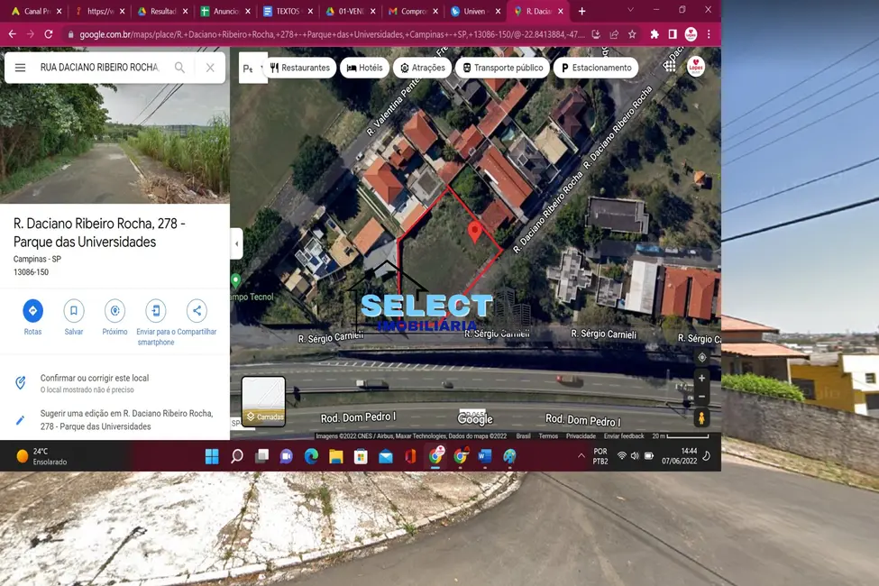Click the install app icon in address bar
This screenshot has width=879, height=586.
tap(596, 34)
